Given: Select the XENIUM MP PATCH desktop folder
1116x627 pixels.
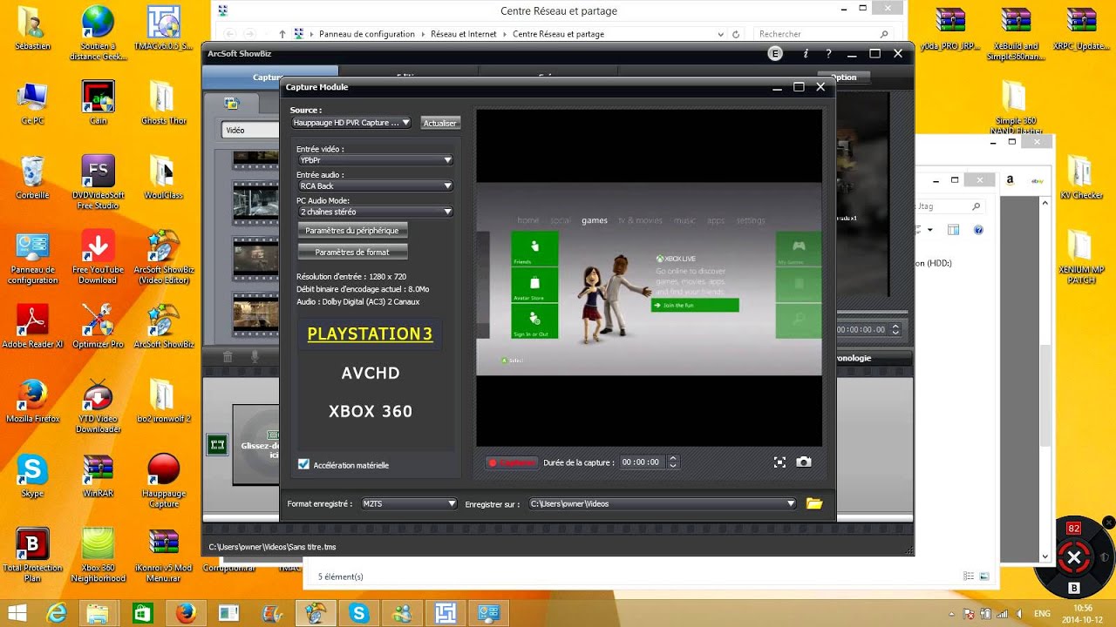Looking at the screenshot, I should tap(1081, 257).
